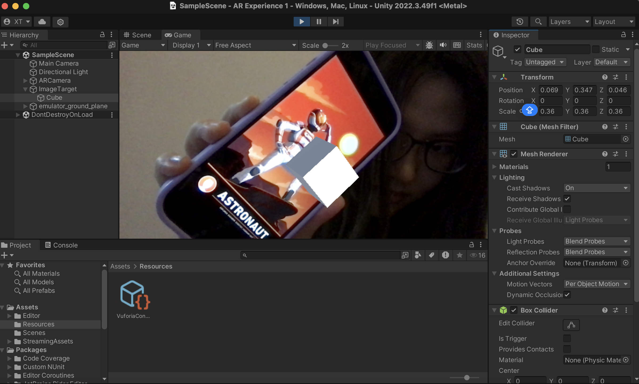Open Mesh object picker circle

(626, 139)
